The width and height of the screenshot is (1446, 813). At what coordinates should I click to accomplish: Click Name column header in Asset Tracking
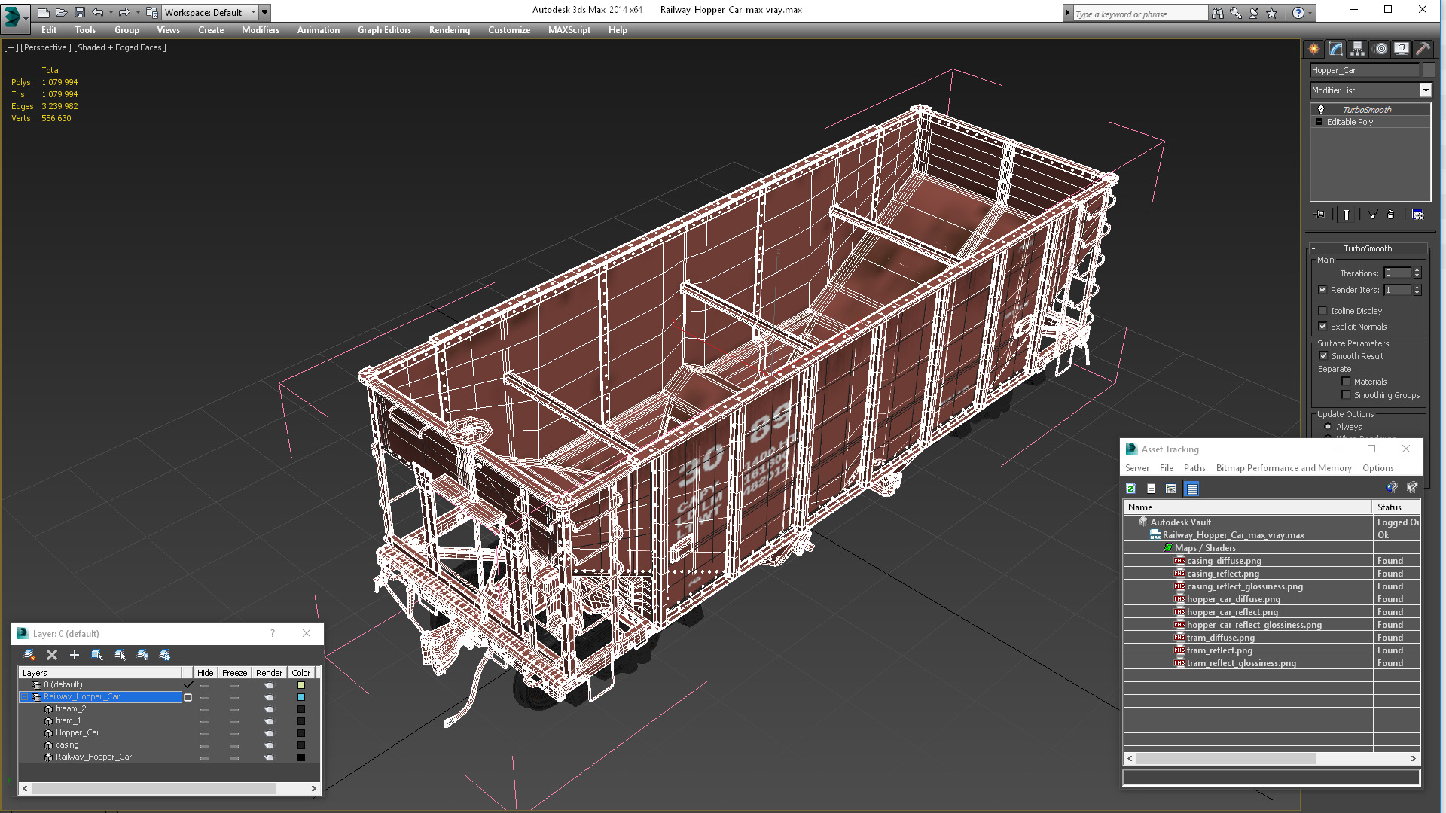[x=1248, y=507]
